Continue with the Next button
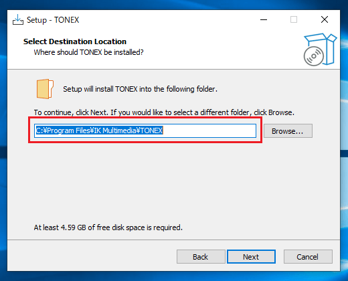Image resolution: width=348 pixels, height=281 pixels. pyautogui.click(x=251, y=257)
